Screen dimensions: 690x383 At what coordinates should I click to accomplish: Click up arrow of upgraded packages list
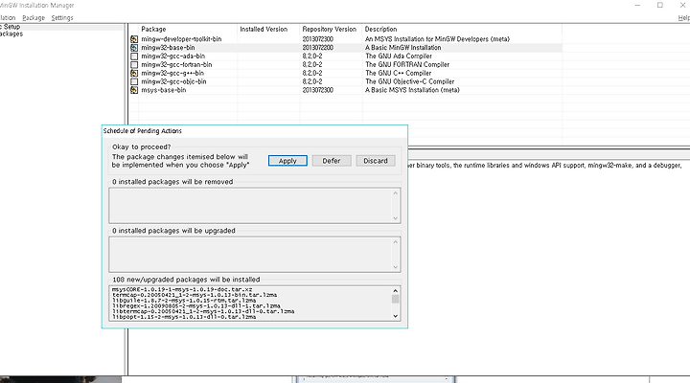tap(395, 242)
